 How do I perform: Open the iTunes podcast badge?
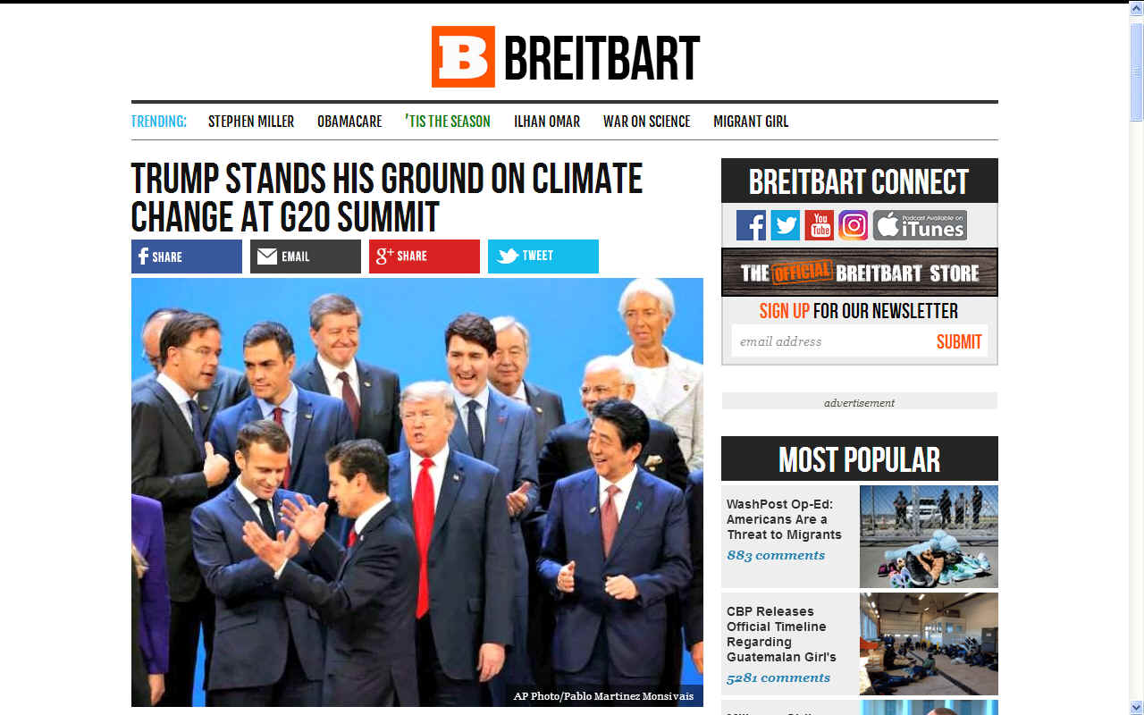[x=920, y=225]
